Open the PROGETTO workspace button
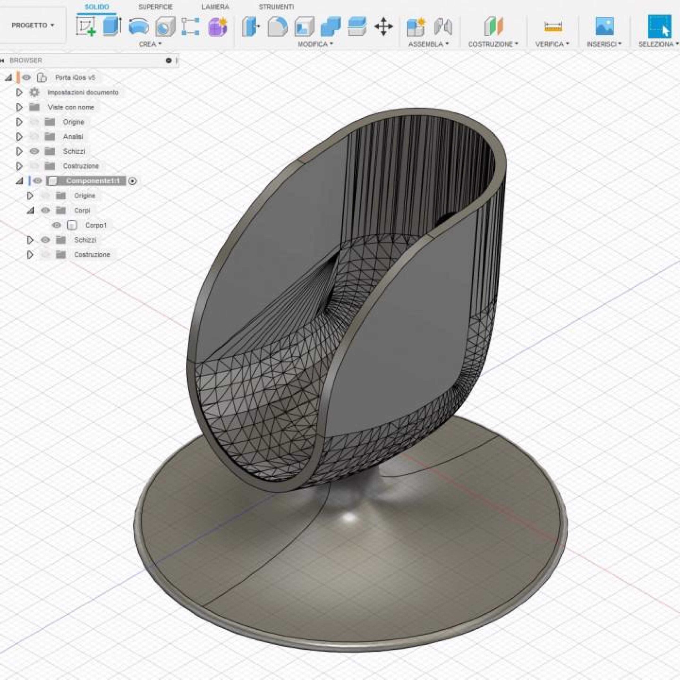The image size is (680, 680). pos(33,25)
